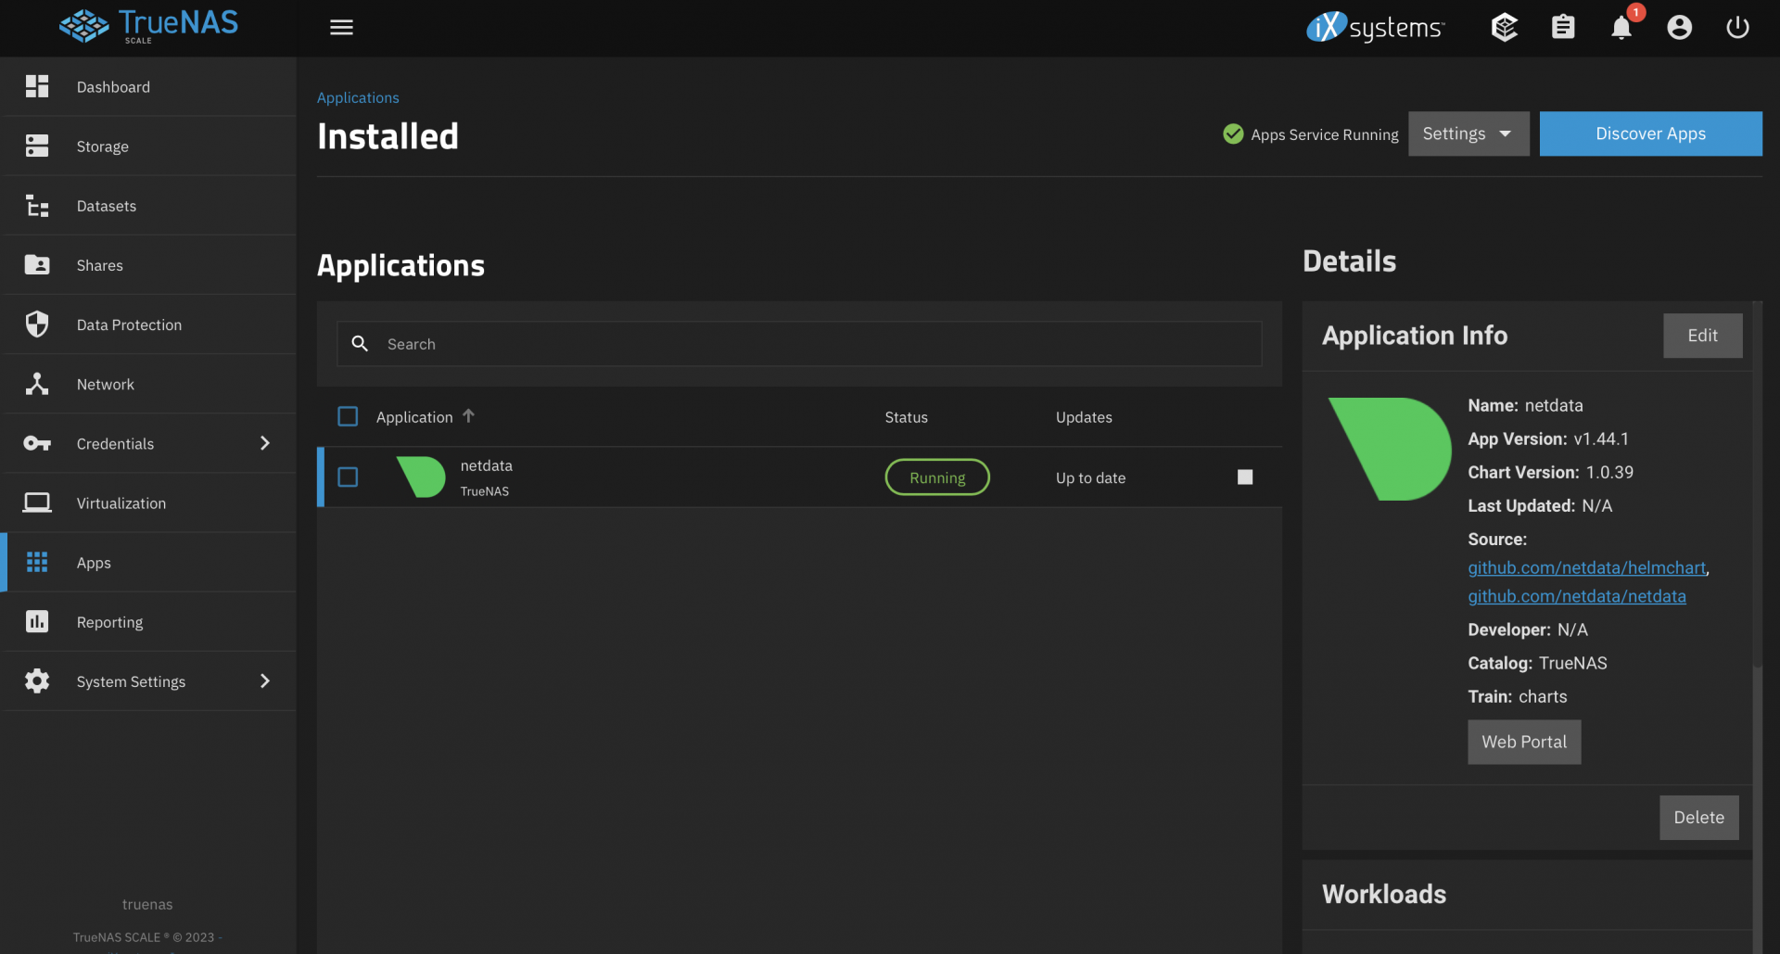The image size is (1780, 954).
Task: Click the application Search field
Action: click(799, 343)
